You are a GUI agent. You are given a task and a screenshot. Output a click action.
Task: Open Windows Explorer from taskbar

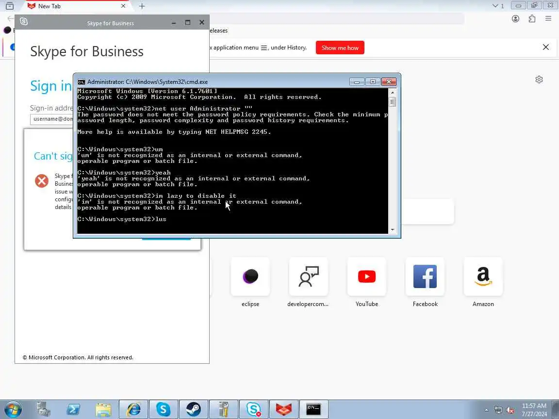103,409
